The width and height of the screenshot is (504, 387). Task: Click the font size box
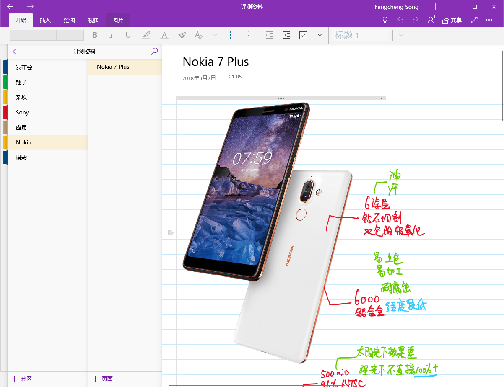70,35
